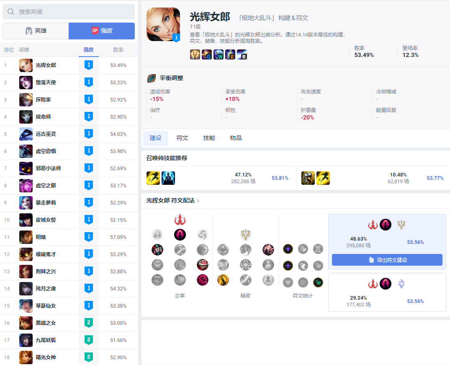This screenshot has width=450, height=365.
Task: Click the 平衡调整 balance icon
Action: point(151,78)
